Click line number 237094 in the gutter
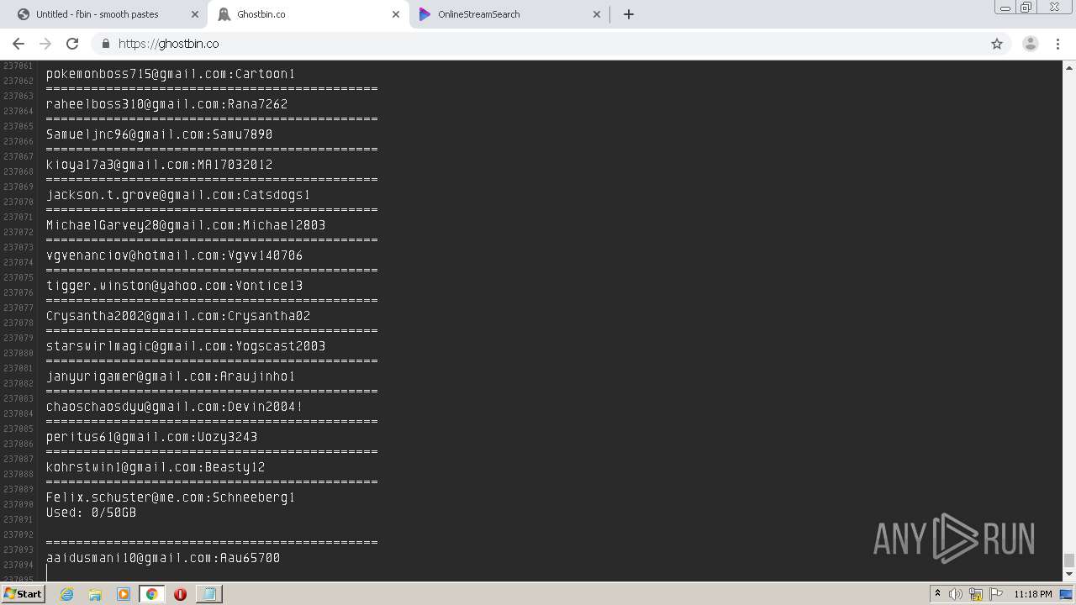This screenshot has width=1076, height=605. 18,565
